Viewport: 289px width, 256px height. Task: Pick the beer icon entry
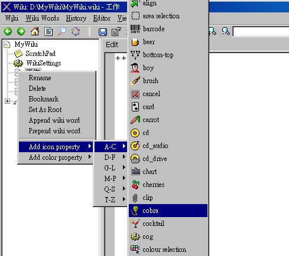point(168,42)
